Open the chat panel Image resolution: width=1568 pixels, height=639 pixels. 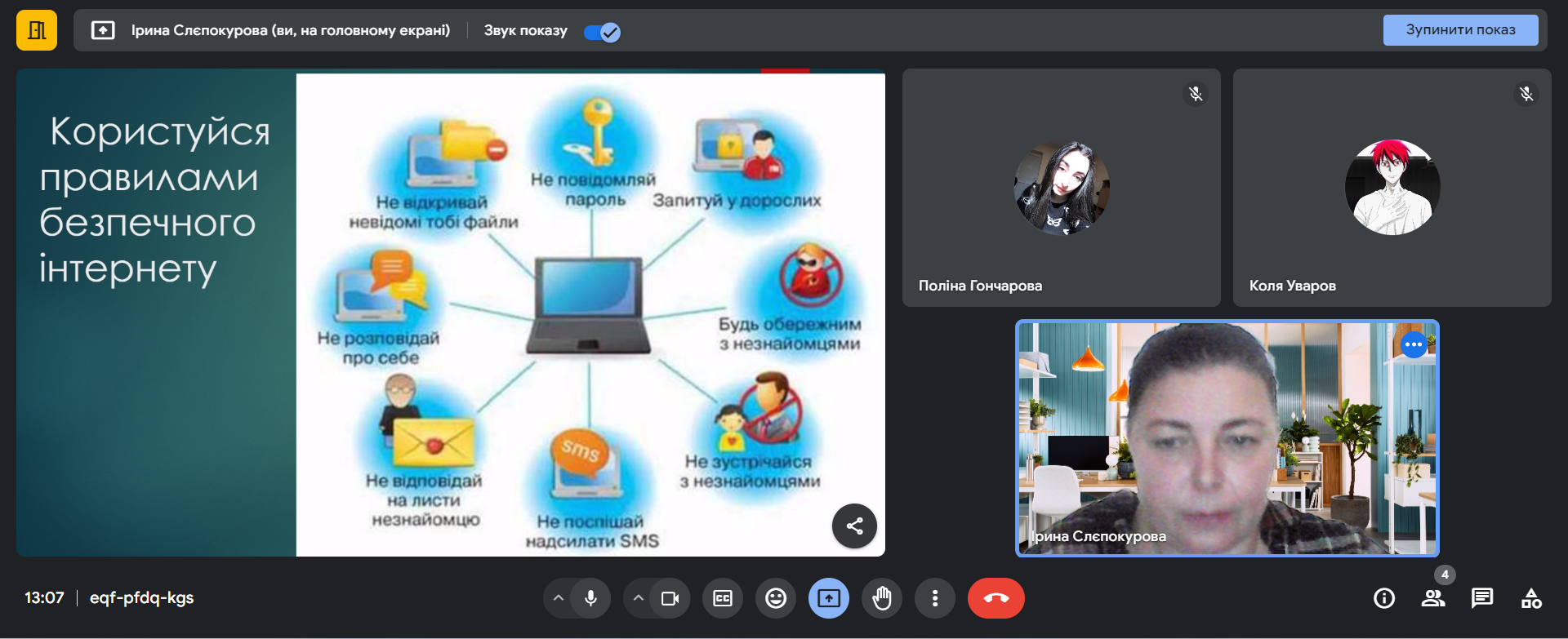coord(1481,598)
